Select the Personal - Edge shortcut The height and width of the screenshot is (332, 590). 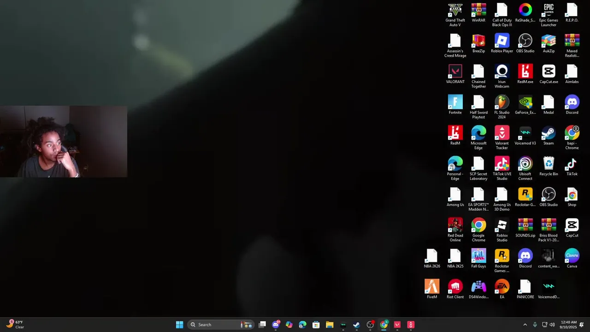455,169
